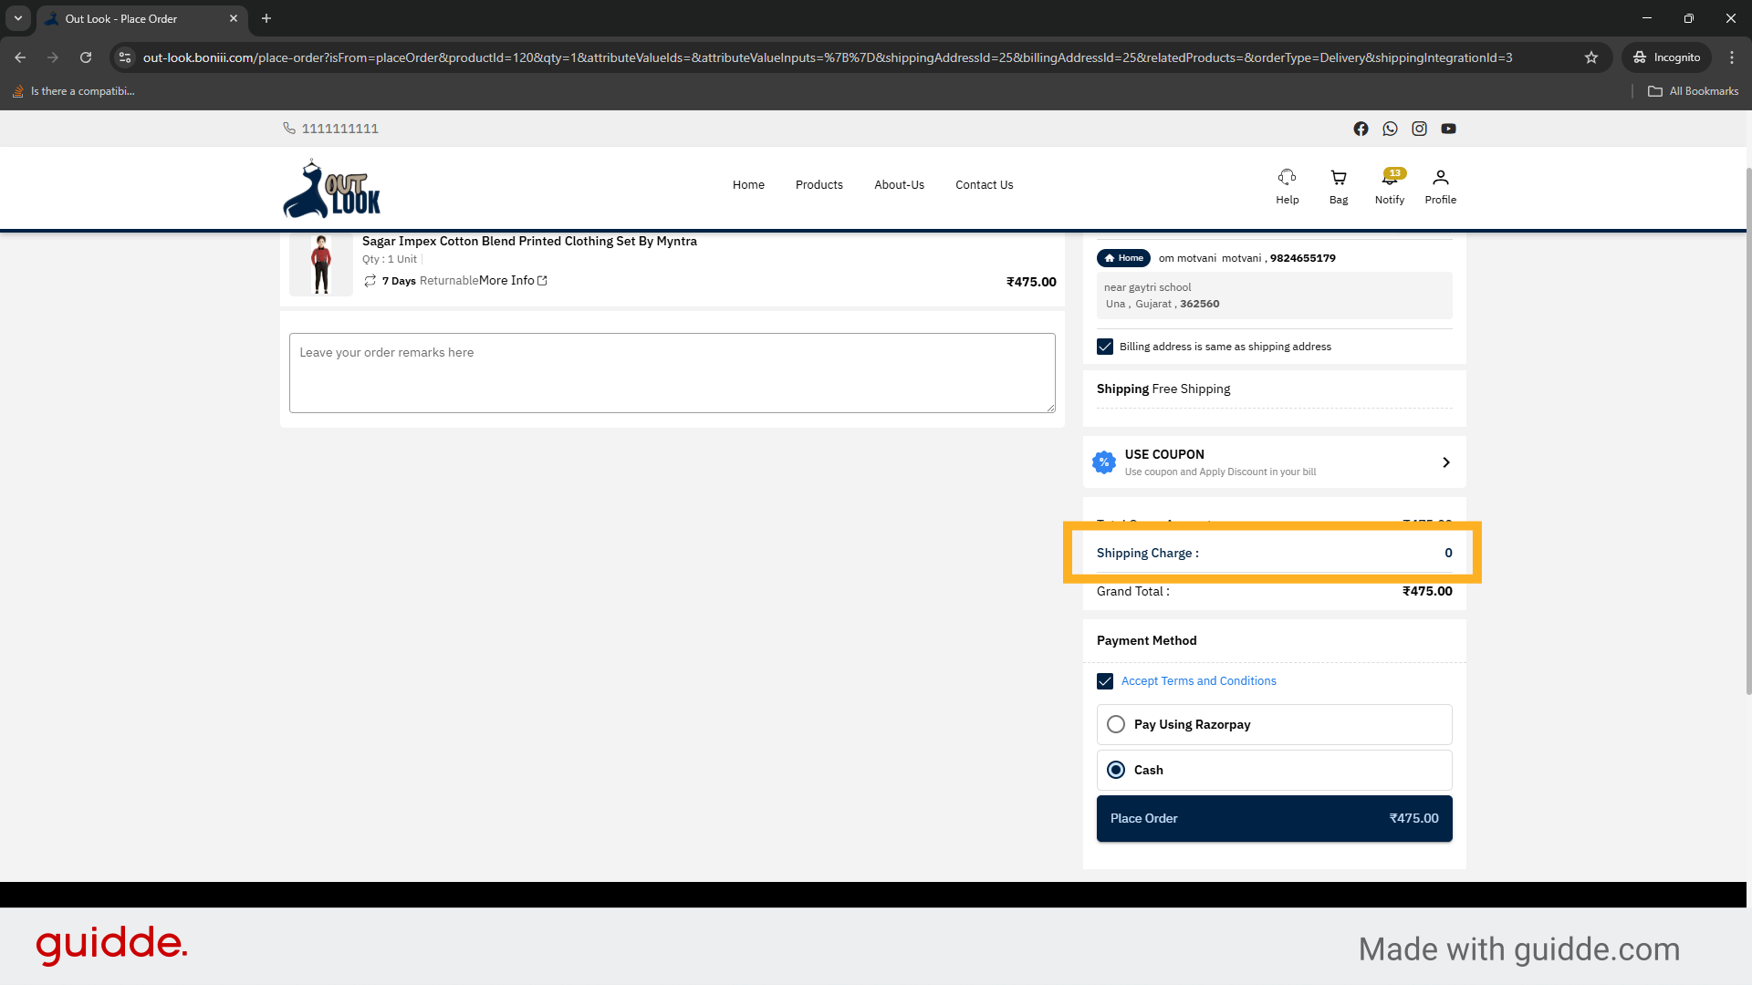The height and width of the screenshot is (985, 1752).
Task: Open the Profile user icon
Action: click(1440, 178)
